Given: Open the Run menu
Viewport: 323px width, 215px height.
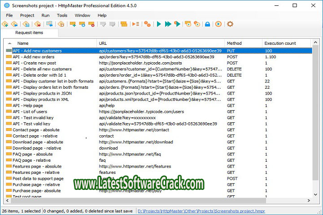Looking at the screenshot, I should 45,15.
